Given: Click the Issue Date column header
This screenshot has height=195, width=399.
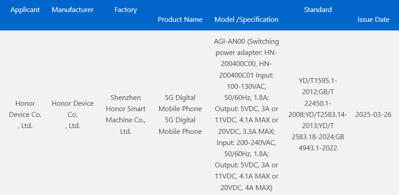Looking at the screenshot, I should click(373, 20).
